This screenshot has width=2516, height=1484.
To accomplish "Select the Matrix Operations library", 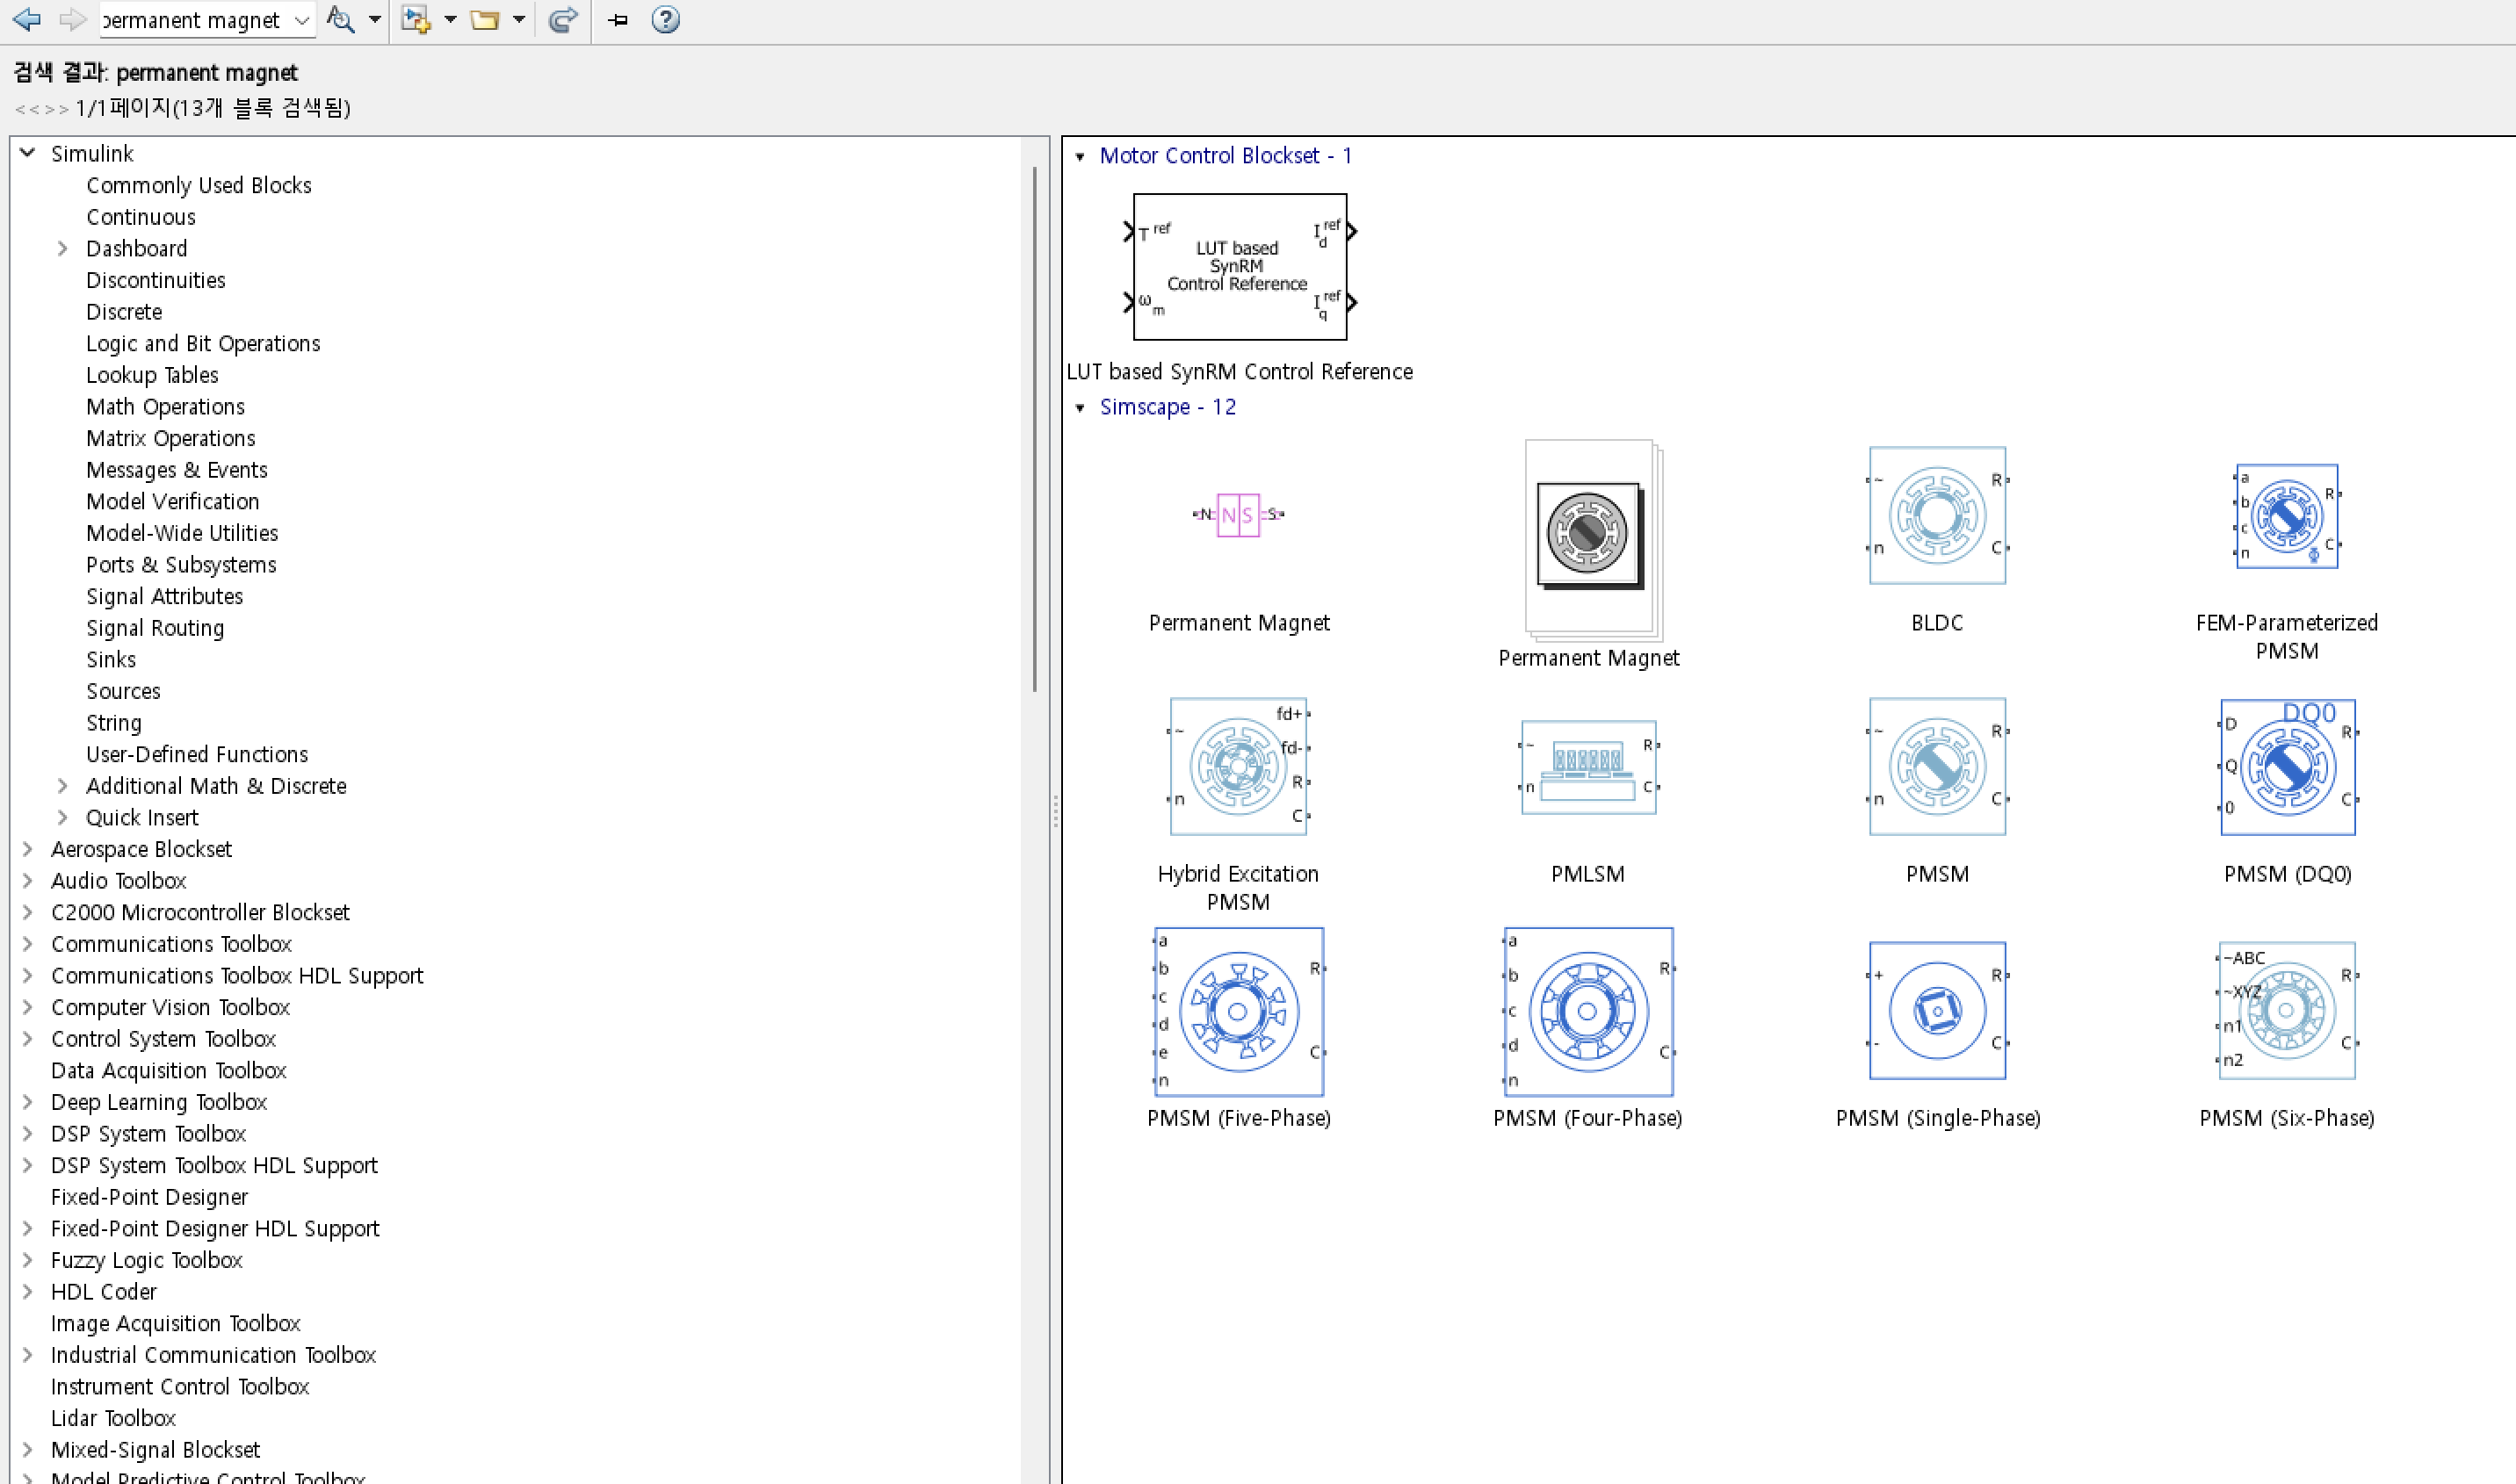I will click(x=171, y=438).
